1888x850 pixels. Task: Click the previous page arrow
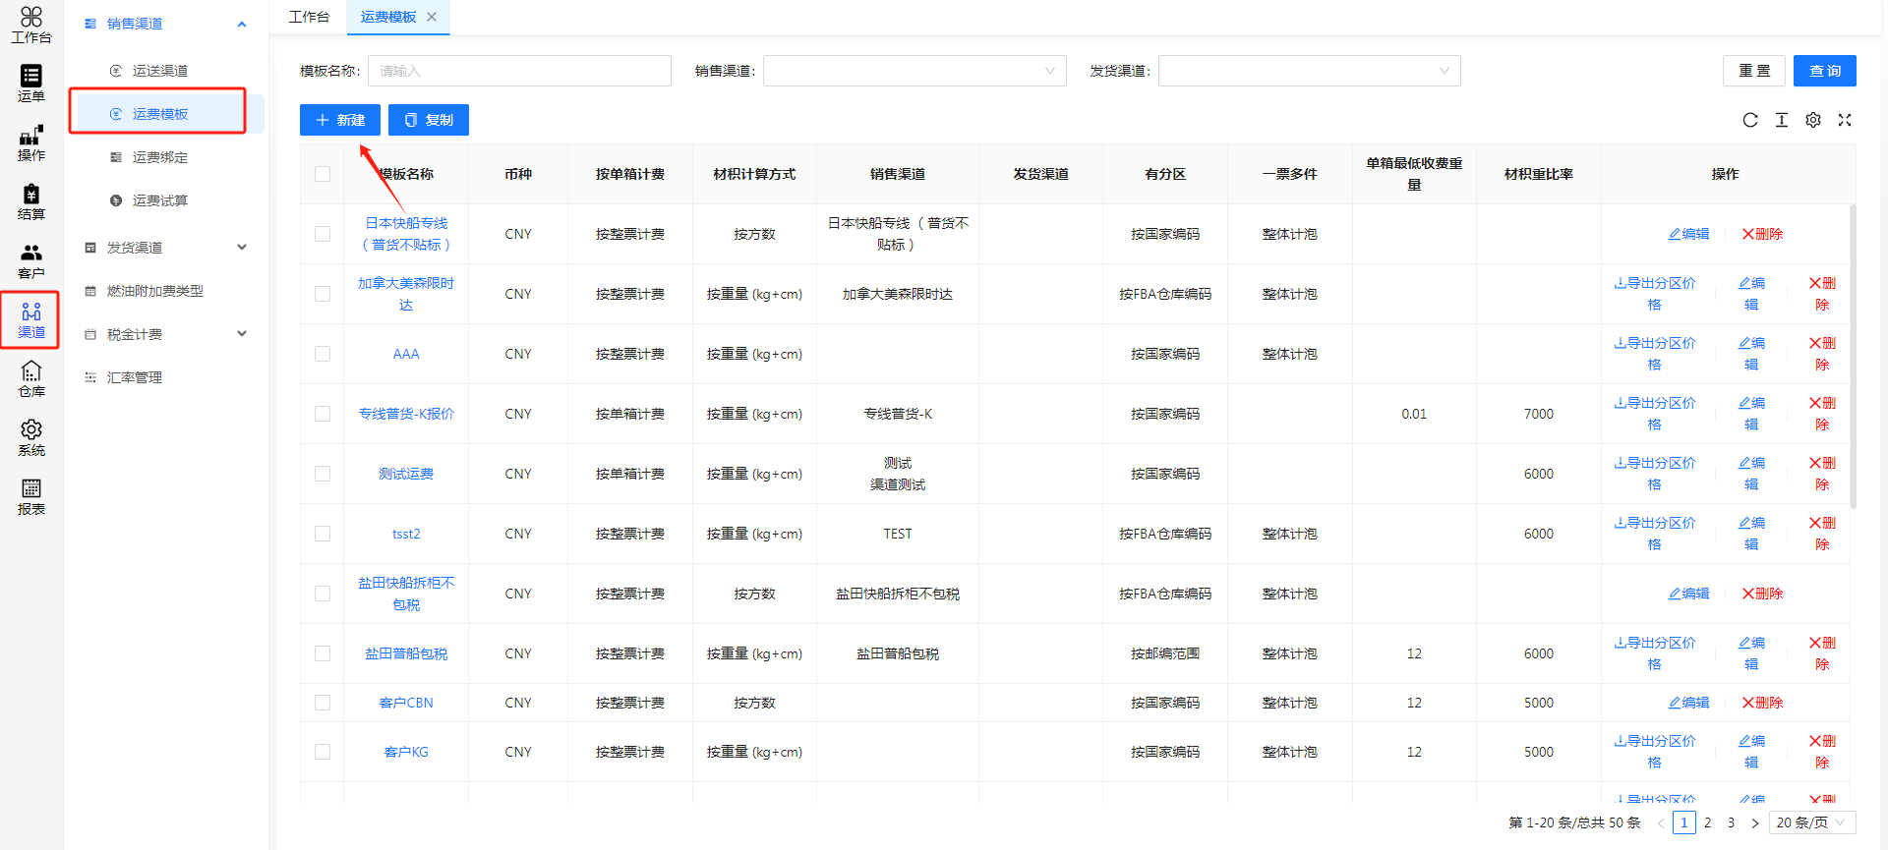(1661, 823)
